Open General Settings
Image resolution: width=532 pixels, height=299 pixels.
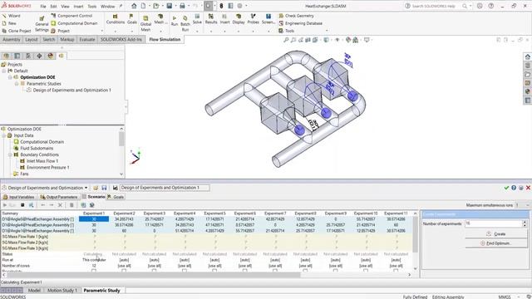click(42, 24)
